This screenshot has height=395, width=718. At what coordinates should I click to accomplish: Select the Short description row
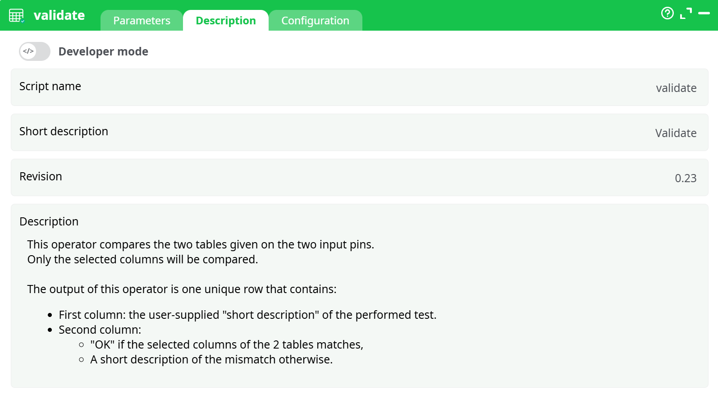64,132
